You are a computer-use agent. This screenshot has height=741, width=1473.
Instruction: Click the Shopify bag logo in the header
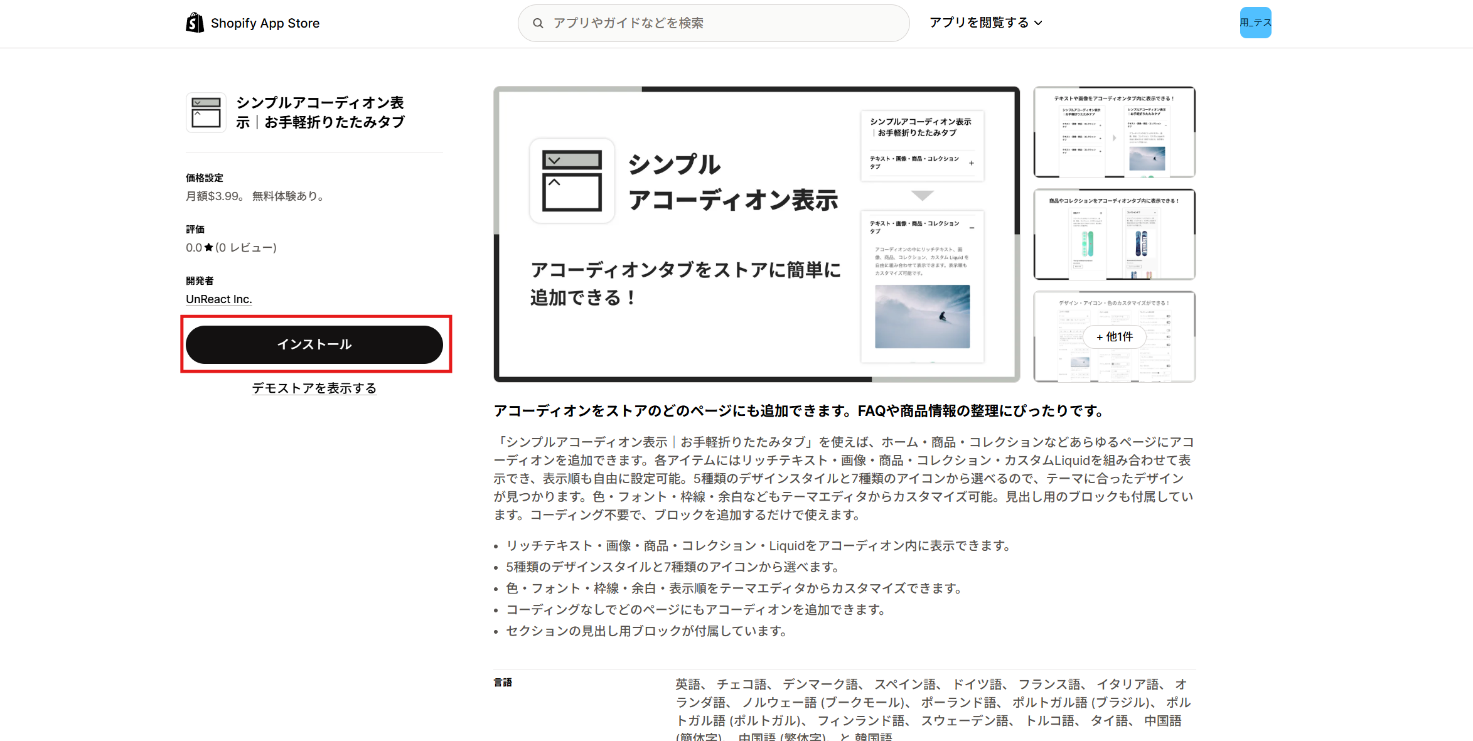195,23
